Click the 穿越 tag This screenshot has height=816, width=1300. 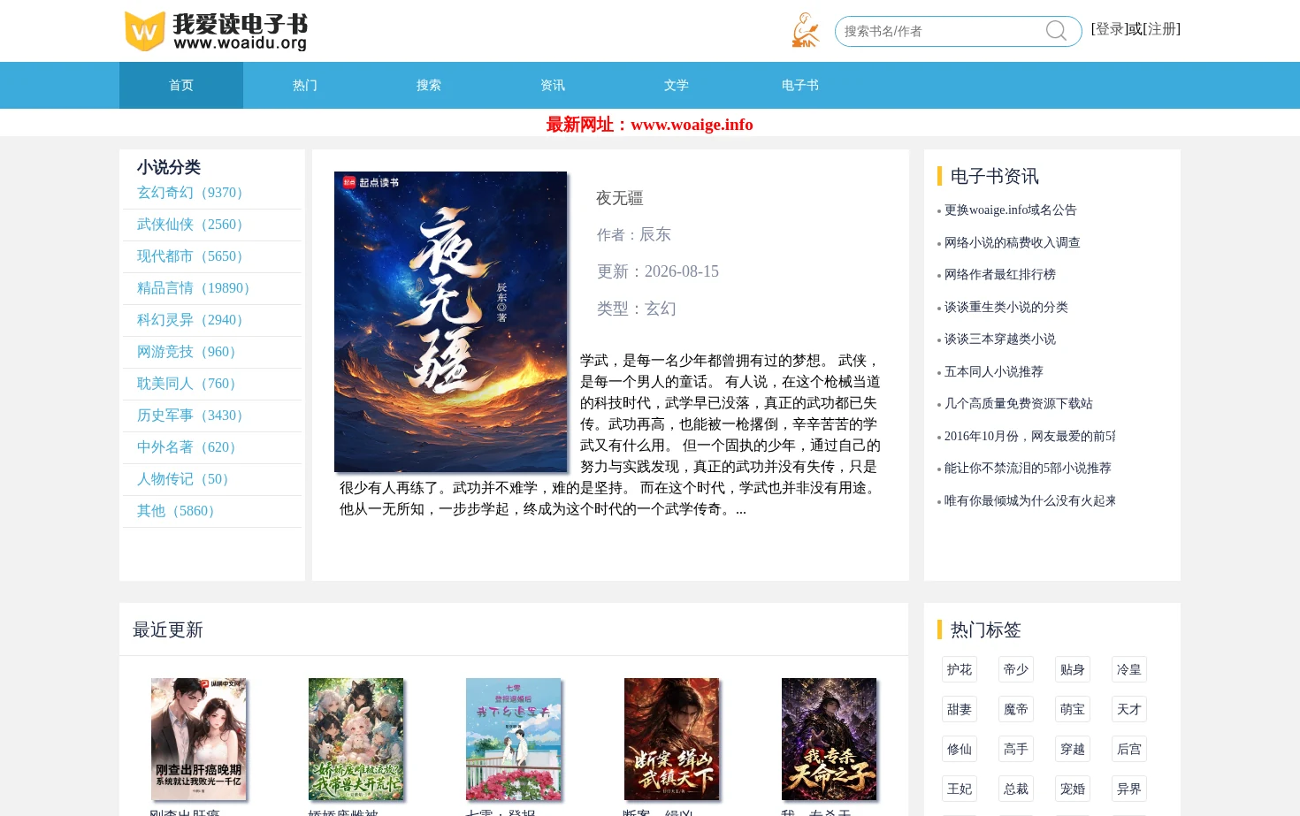point(1073,749)
